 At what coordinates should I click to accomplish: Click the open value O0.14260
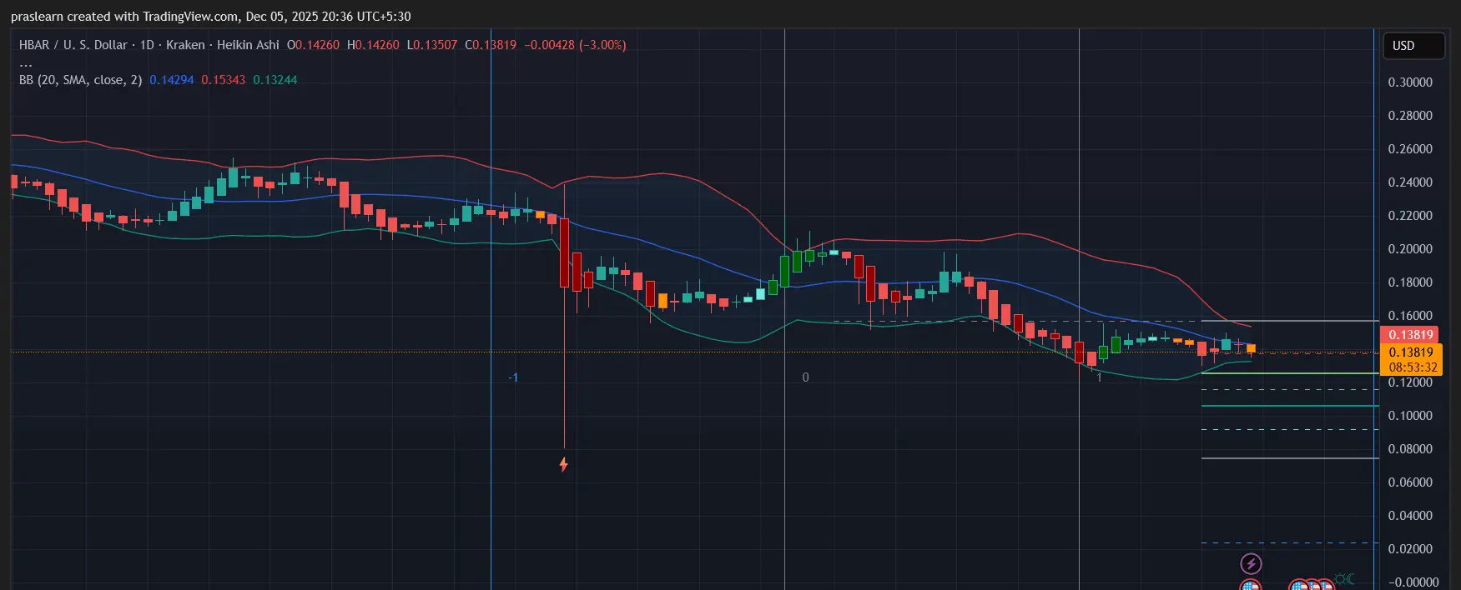click(313, 45)
